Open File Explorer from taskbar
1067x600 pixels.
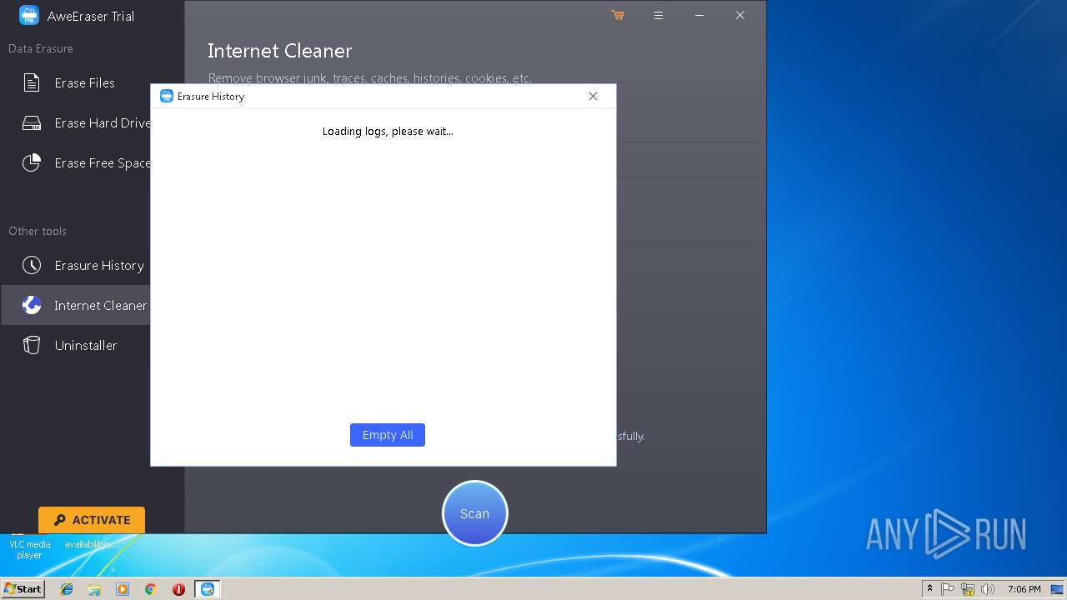coord(94,589)
